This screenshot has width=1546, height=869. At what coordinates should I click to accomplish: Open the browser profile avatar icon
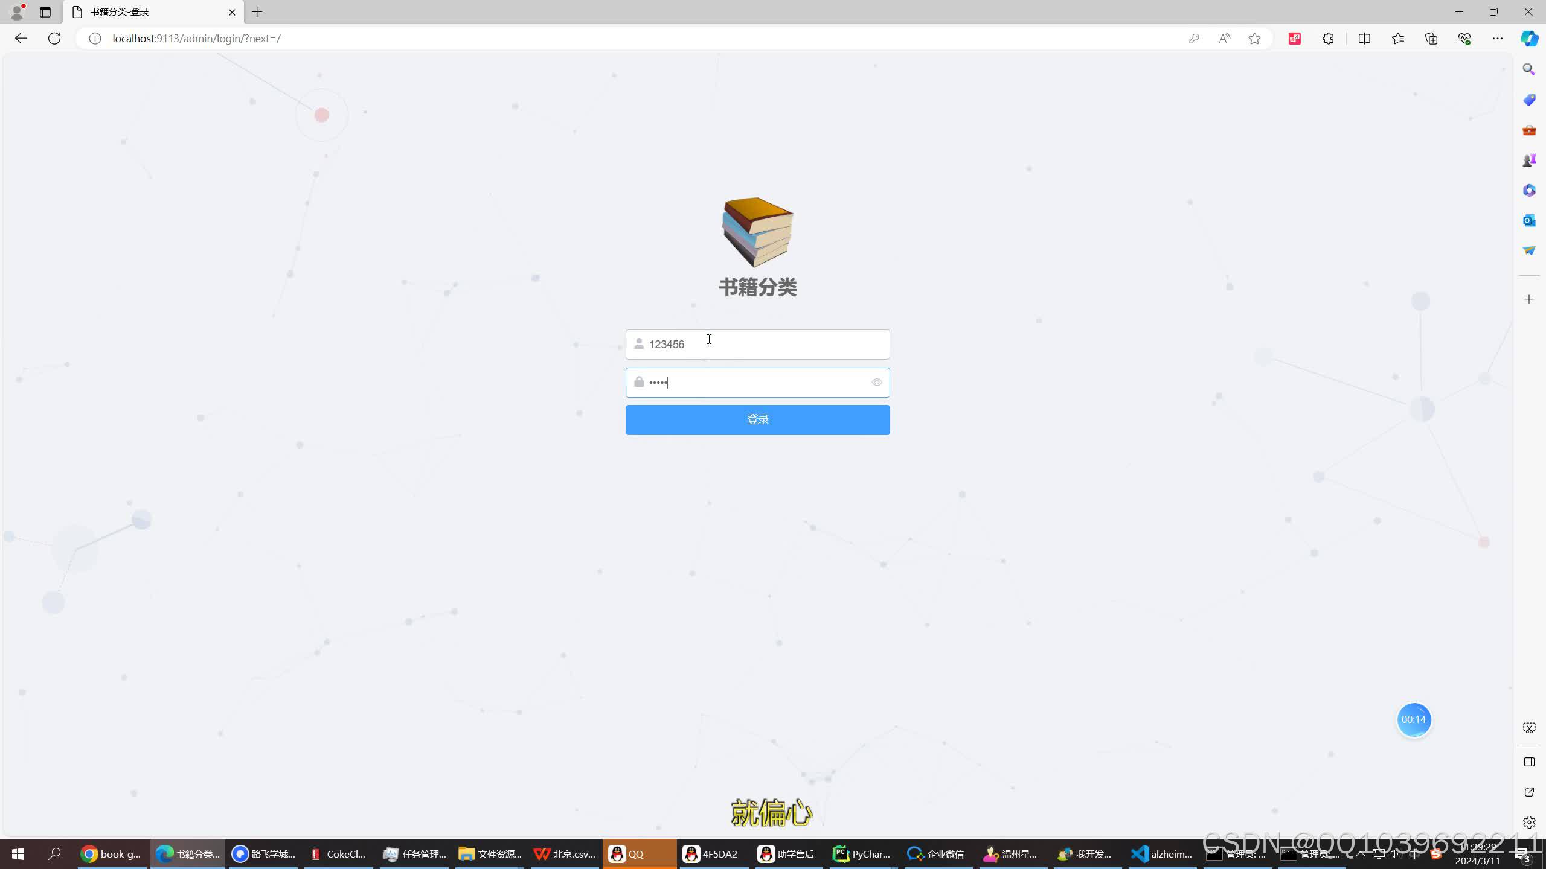point(18,11)
